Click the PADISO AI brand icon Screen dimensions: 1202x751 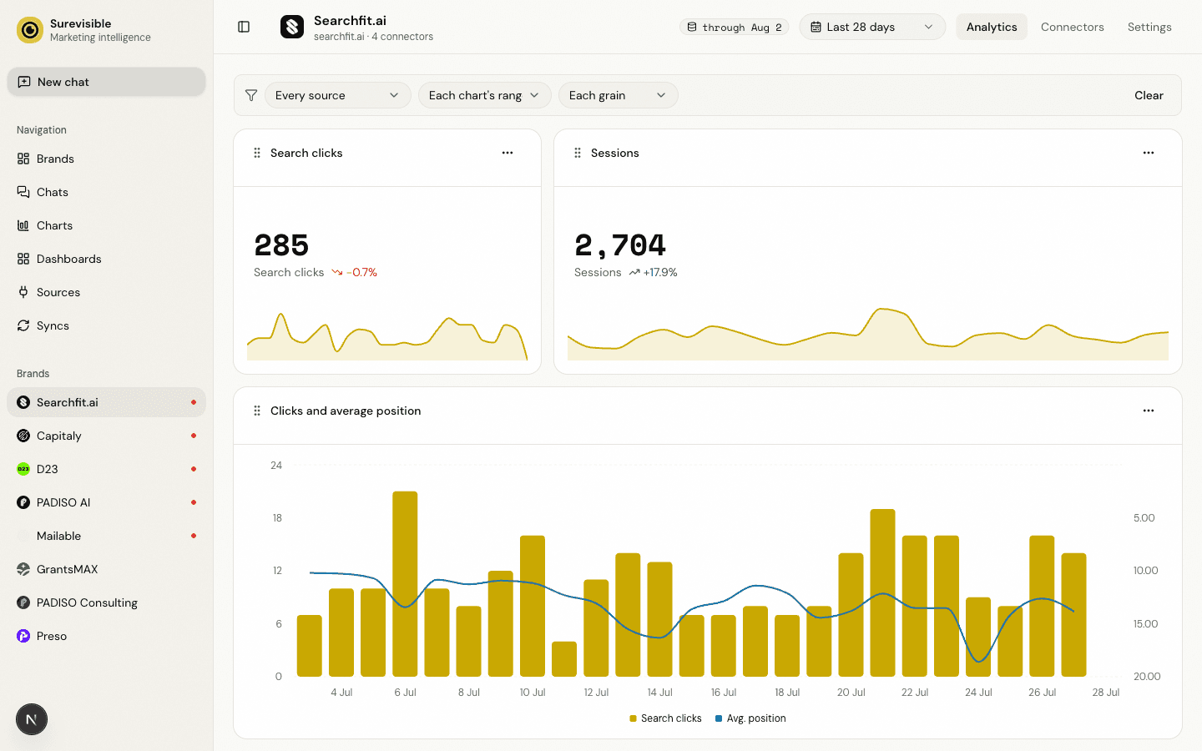[23, 502]
